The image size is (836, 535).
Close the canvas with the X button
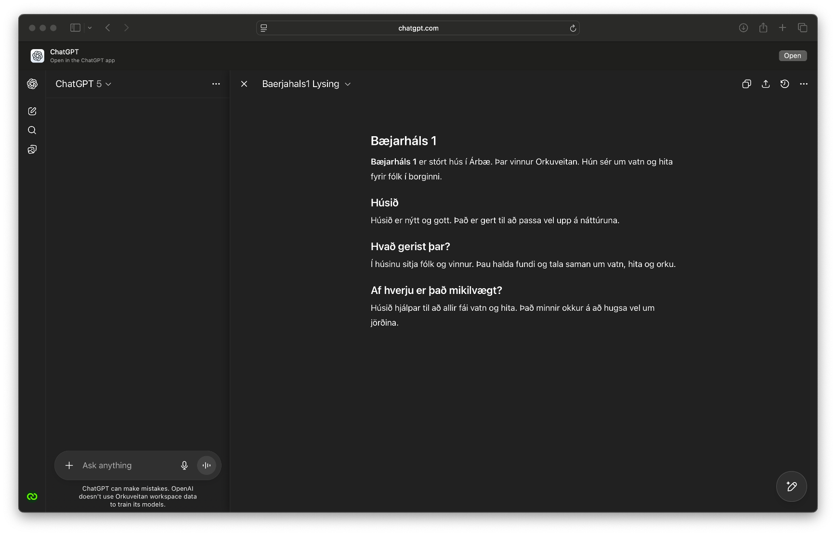coord(244,84)
